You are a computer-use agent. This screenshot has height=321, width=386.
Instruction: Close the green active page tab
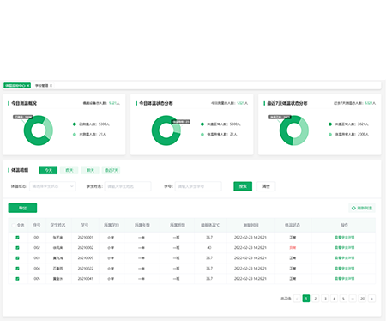tap(28, 86)
